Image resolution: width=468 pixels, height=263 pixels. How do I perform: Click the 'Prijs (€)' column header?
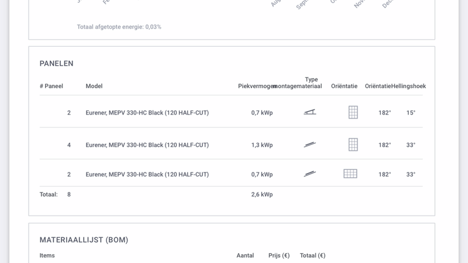[x=279, y=255]
